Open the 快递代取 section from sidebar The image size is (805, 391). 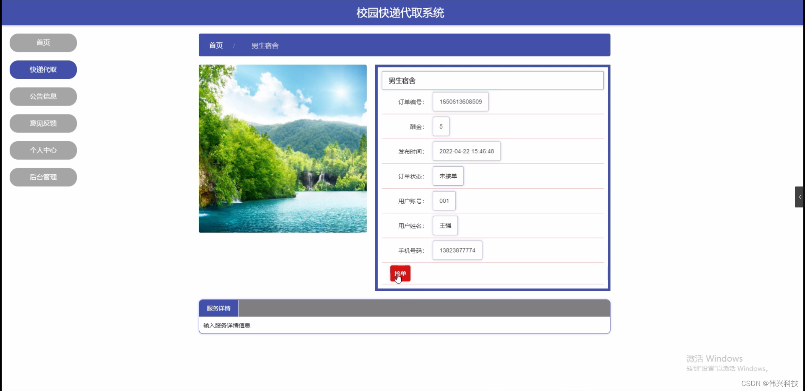[43, 70]
